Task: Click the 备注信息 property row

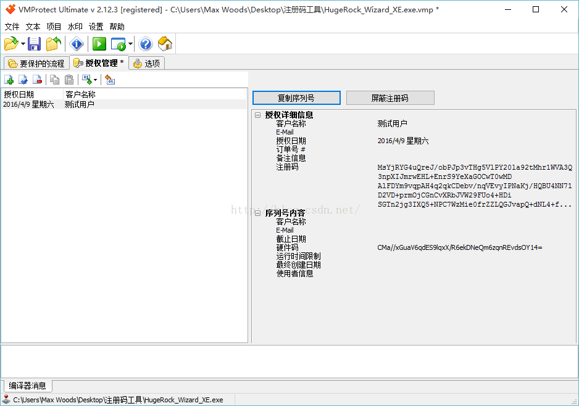Action: coord(414,159)
